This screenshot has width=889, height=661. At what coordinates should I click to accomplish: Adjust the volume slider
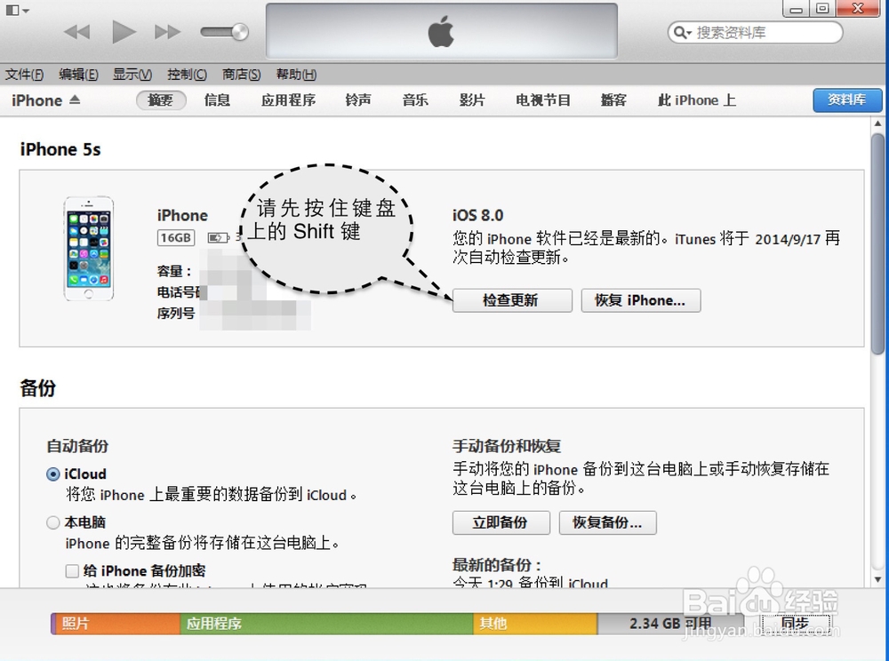[x=224, y=31]
